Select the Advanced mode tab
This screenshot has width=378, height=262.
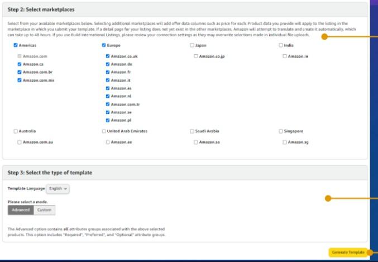[21, 210]
